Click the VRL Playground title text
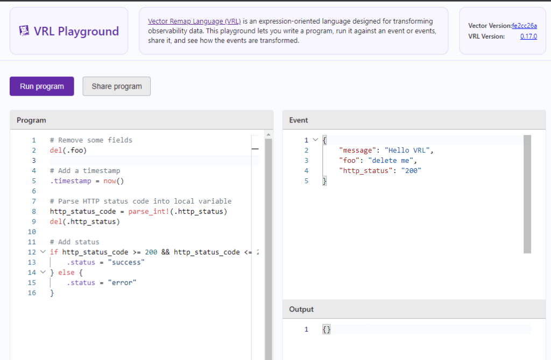 point(76,31)
